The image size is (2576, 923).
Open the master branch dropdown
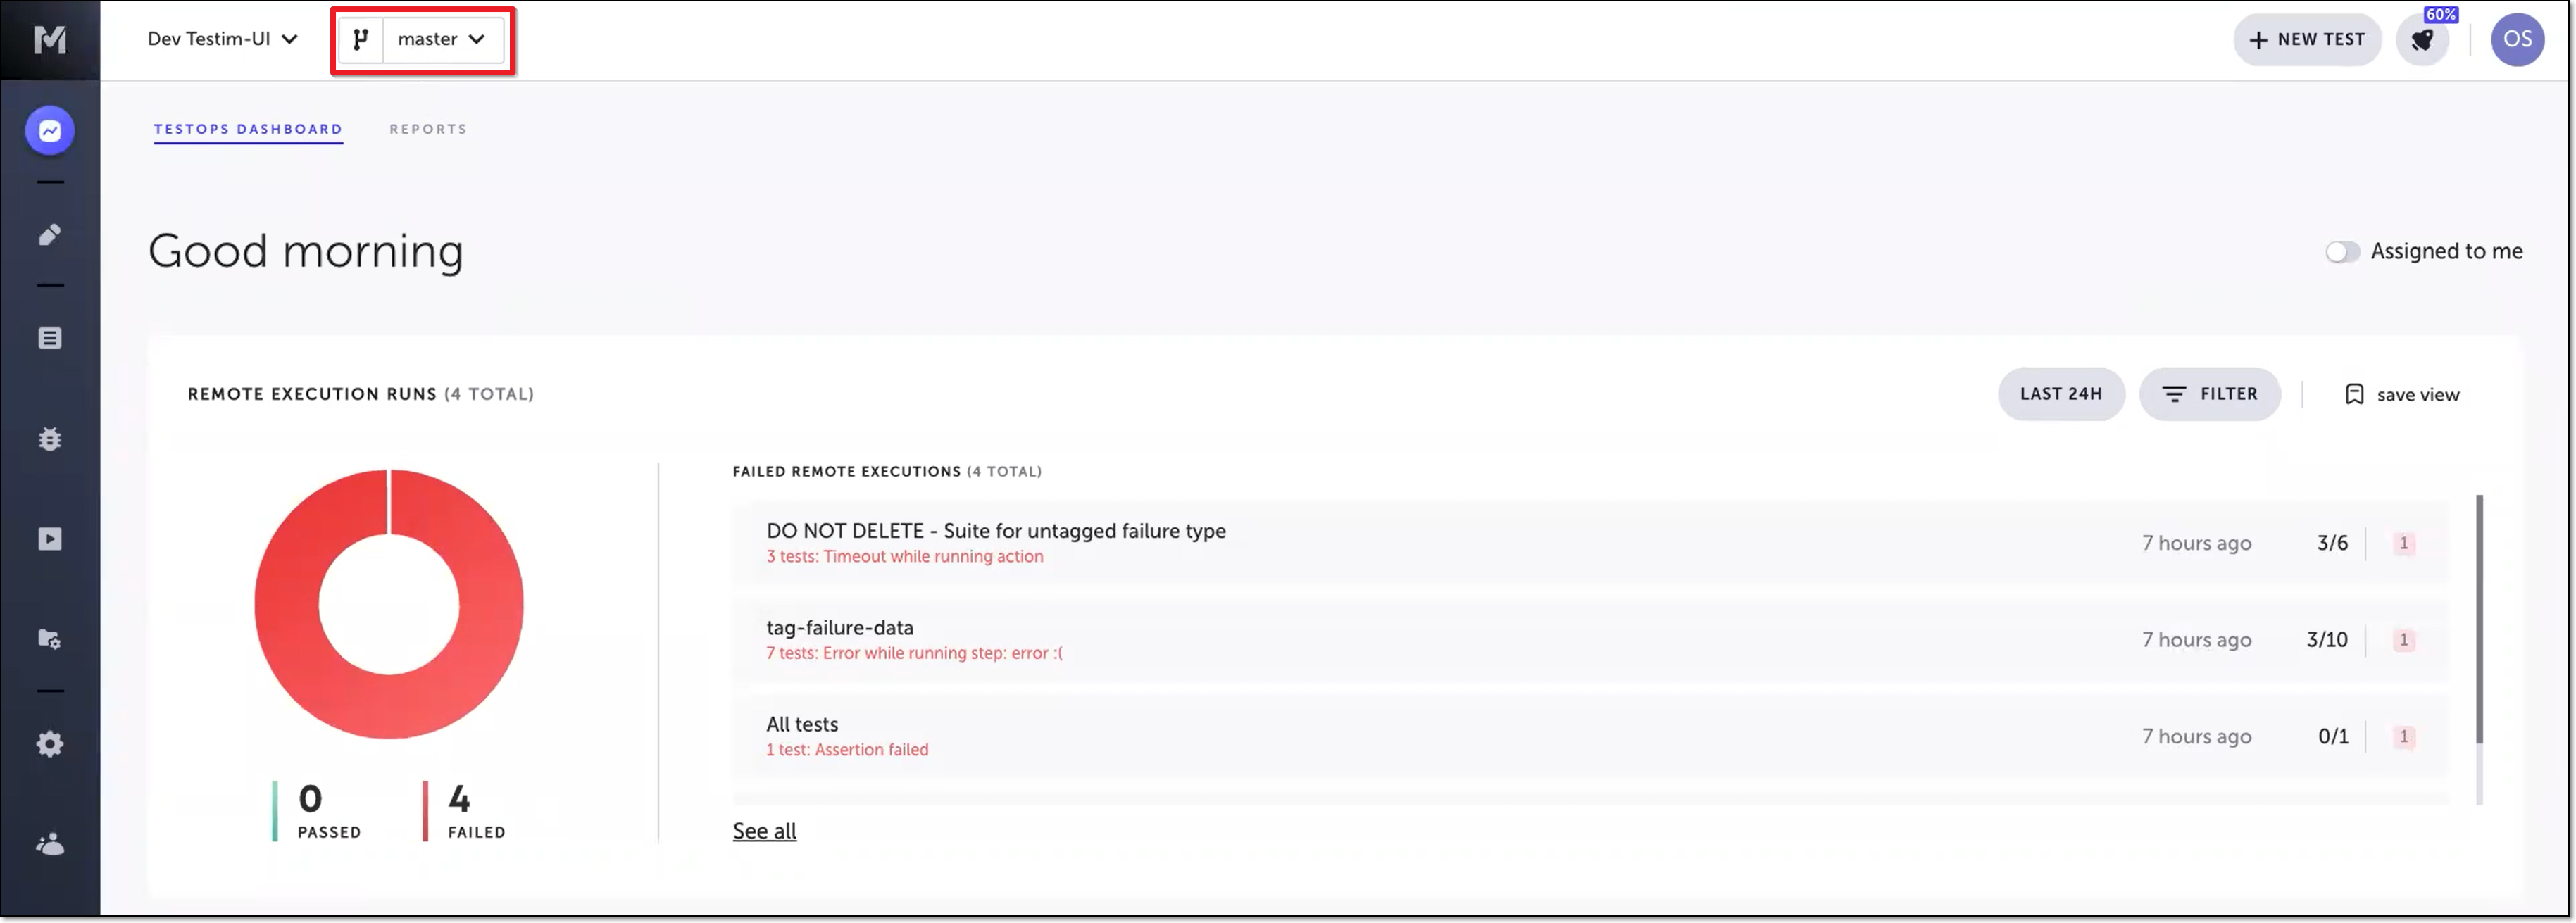coord(442,39)
